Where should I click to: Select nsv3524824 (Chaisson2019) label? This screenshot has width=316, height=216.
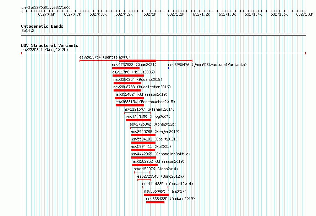(141, 94)
